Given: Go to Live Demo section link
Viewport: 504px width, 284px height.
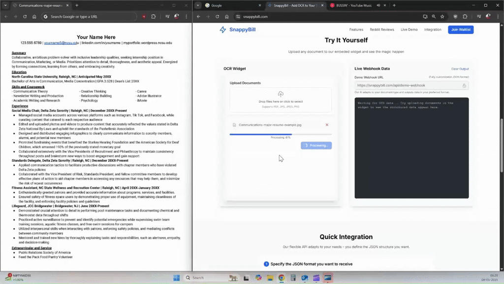Looking at the screenshot, I should (x=409, y=30).
